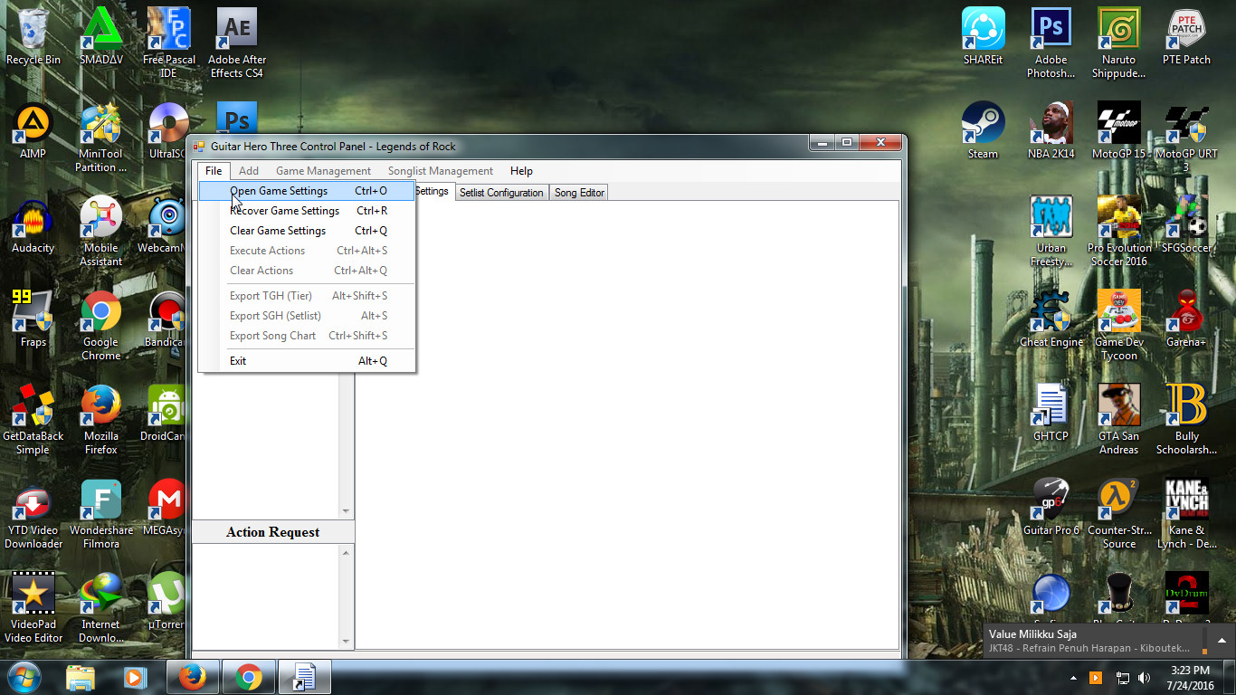Image resolution: width=1236 pixels, height=695 pixels.
Task: Launch Garena+ from the desktop
Action: (1187, 319)
